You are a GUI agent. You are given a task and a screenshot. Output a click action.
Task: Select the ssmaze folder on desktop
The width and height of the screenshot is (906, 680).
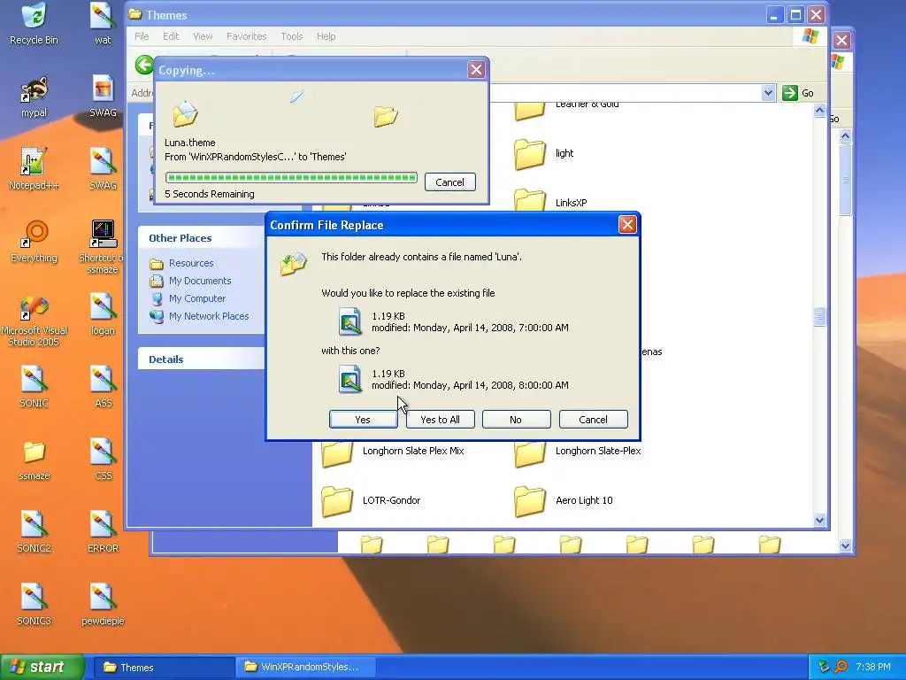pyautogui.click(x=34, y=460)
